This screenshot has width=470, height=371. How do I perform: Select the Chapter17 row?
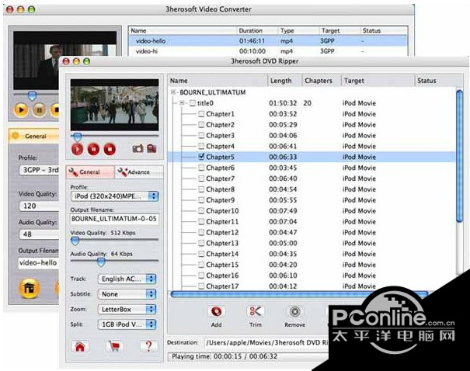(x=312, y=286)
